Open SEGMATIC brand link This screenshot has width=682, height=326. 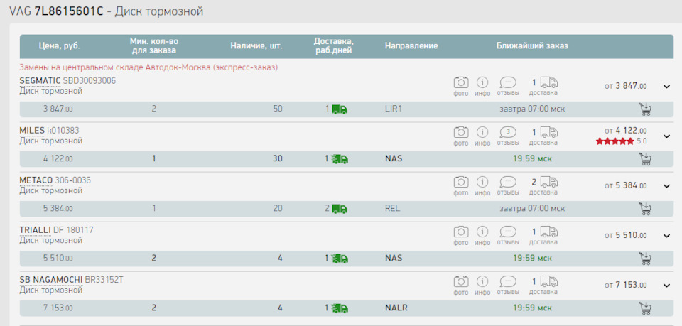pos(40,81)
